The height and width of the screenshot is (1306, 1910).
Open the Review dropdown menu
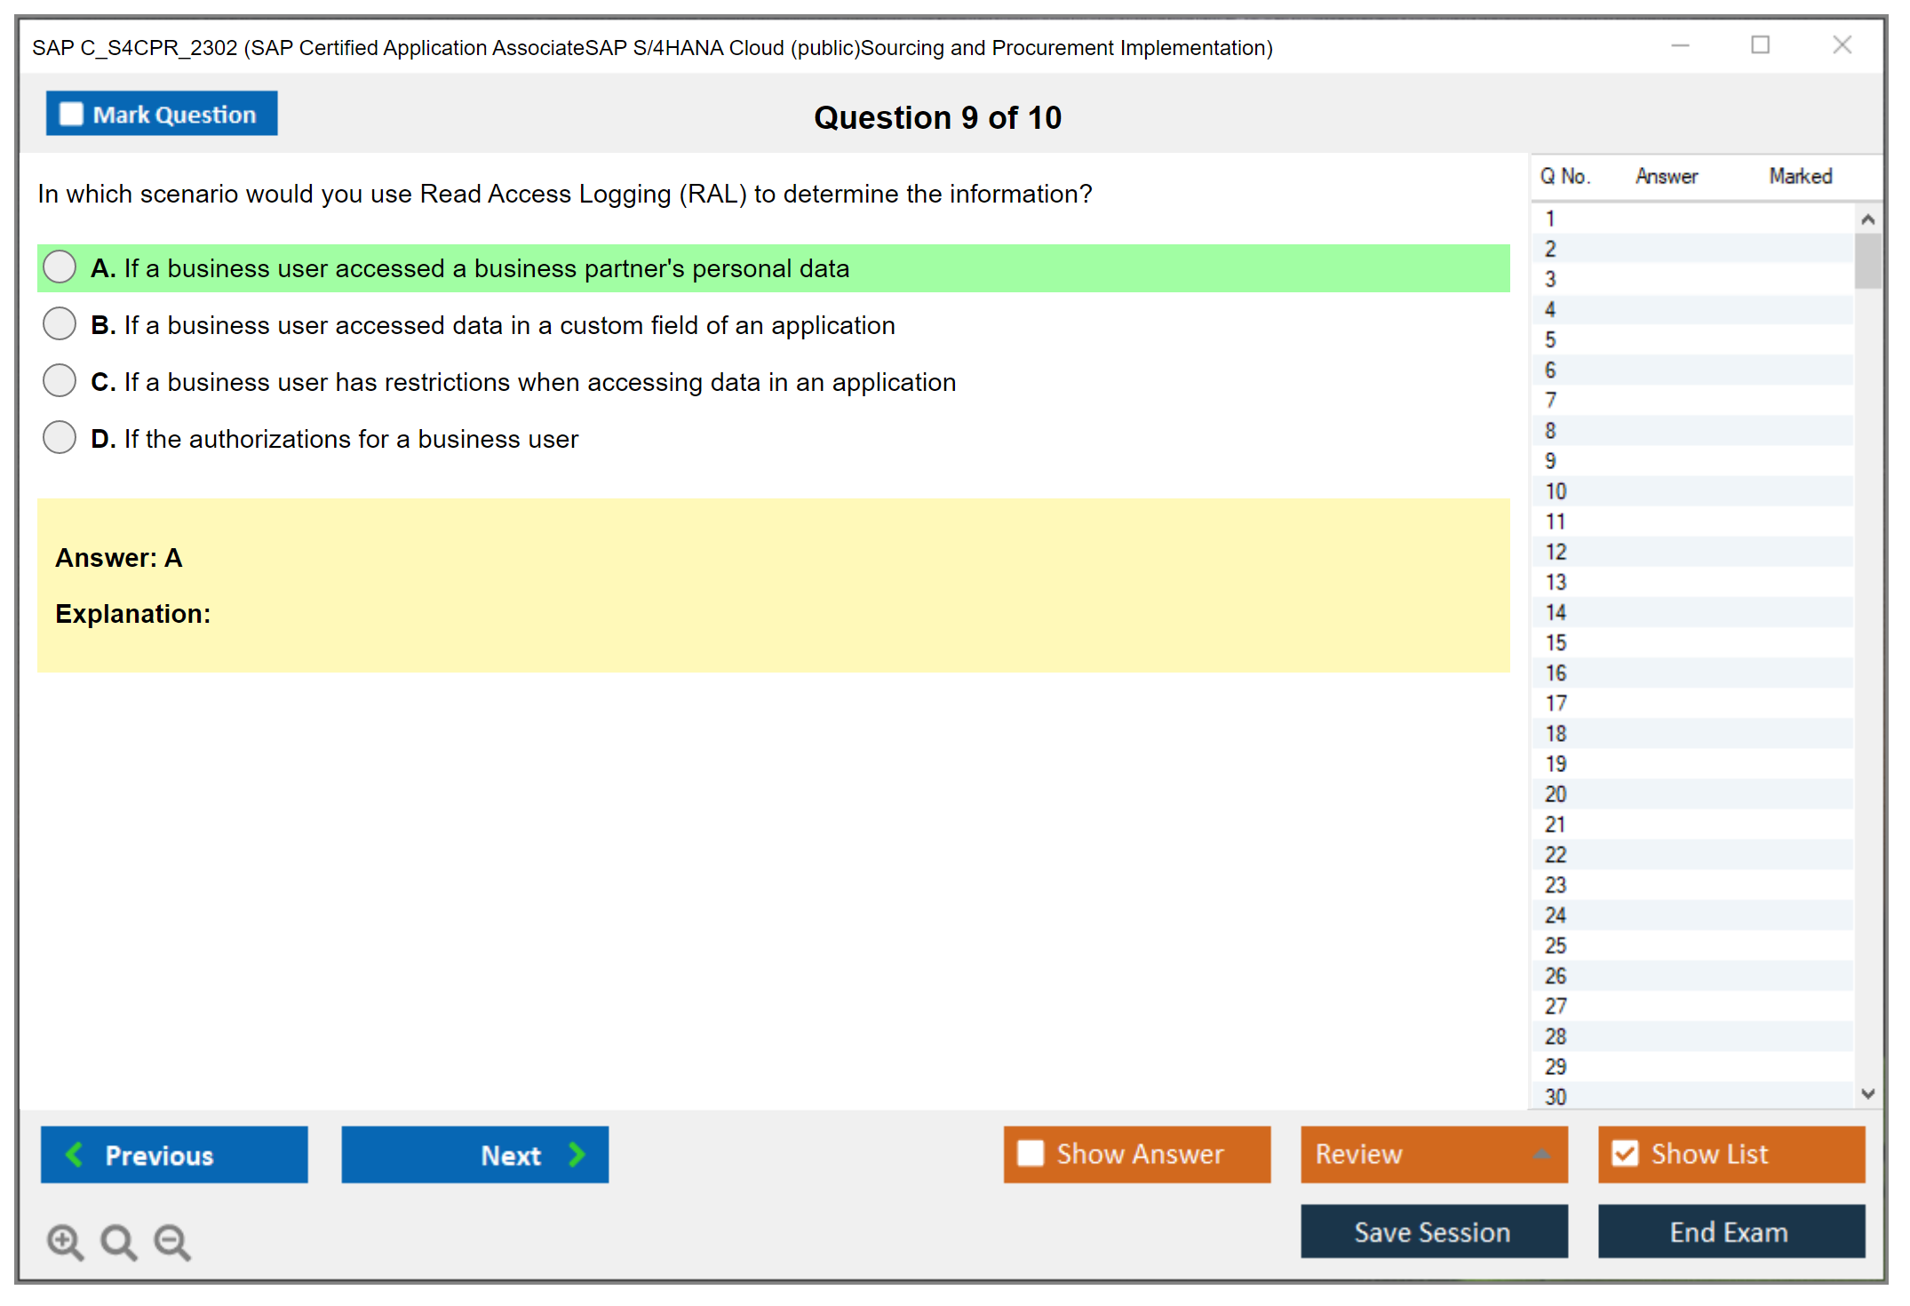[1434, 1154]
